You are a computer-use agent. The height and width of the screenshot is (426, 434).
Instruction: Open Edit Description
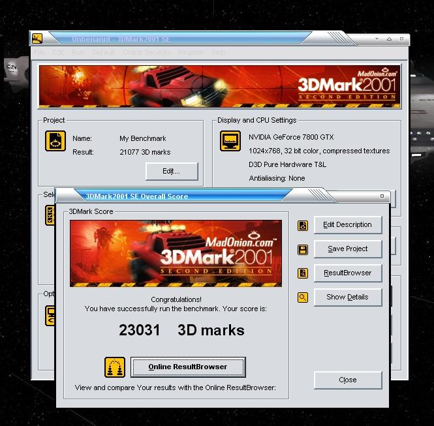[x=348, y=225]
